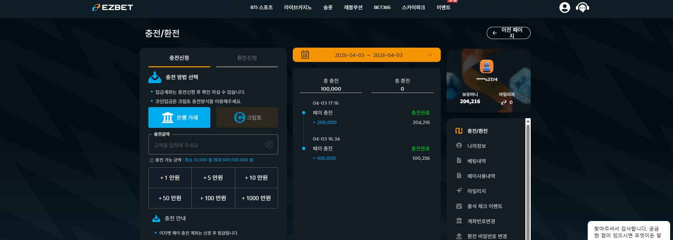Open the 이벤트 menu item
673x240 pixels.
point(443,8)
